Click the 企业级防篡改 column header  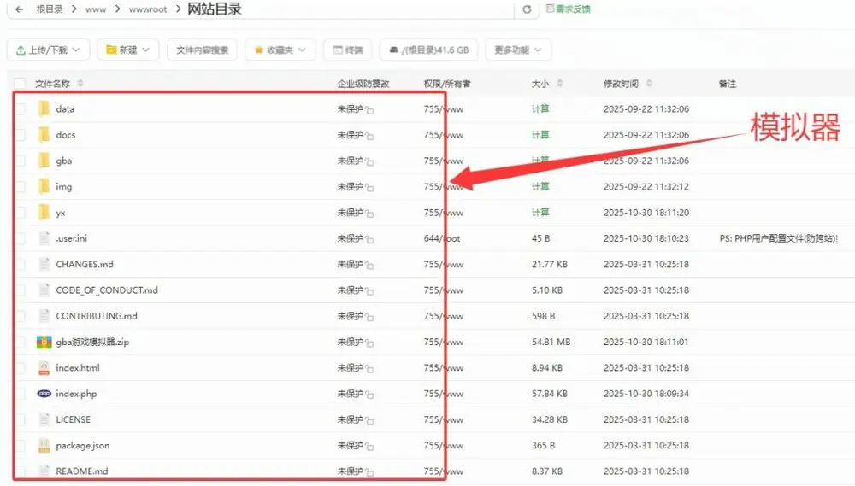[363, 84]
